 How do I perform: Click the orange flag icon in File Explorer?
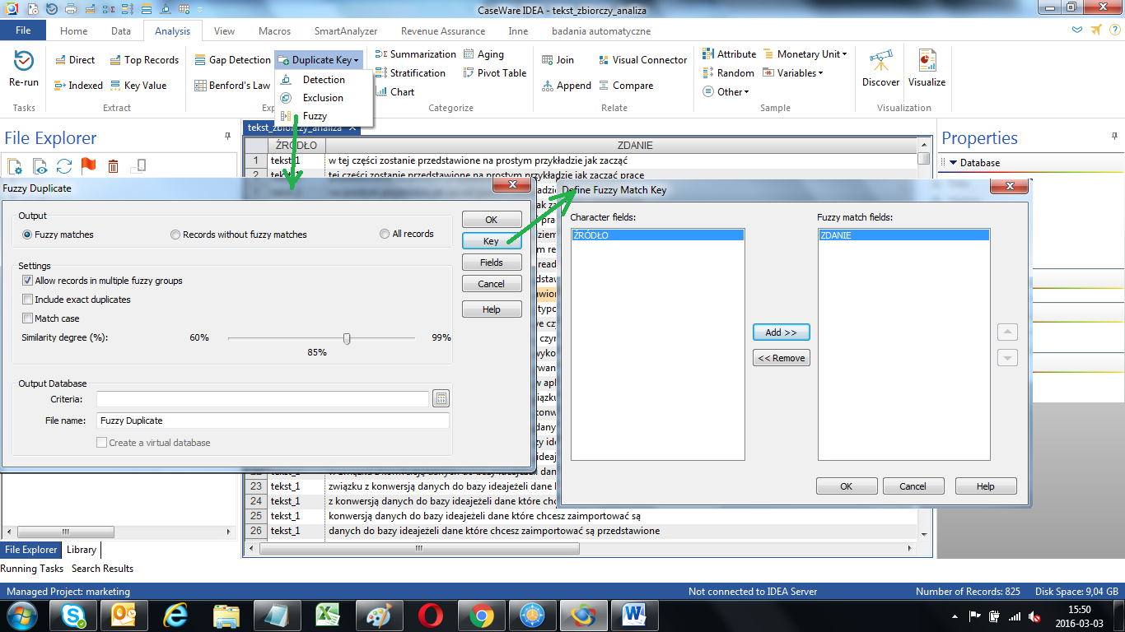click(x=89, y=166)
